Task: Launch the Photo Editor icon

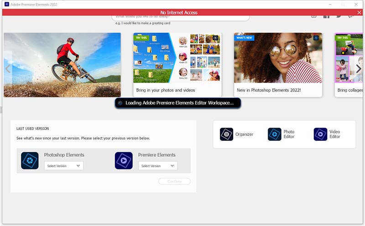Action: [x=275, y=134]
